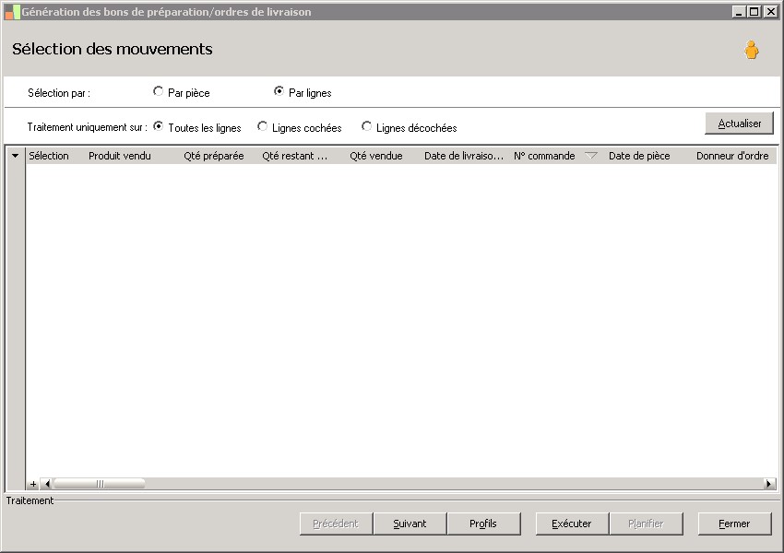The image size is (784, 553).
Task: Click the Qté vendue column header
Action: coord(376,156)
